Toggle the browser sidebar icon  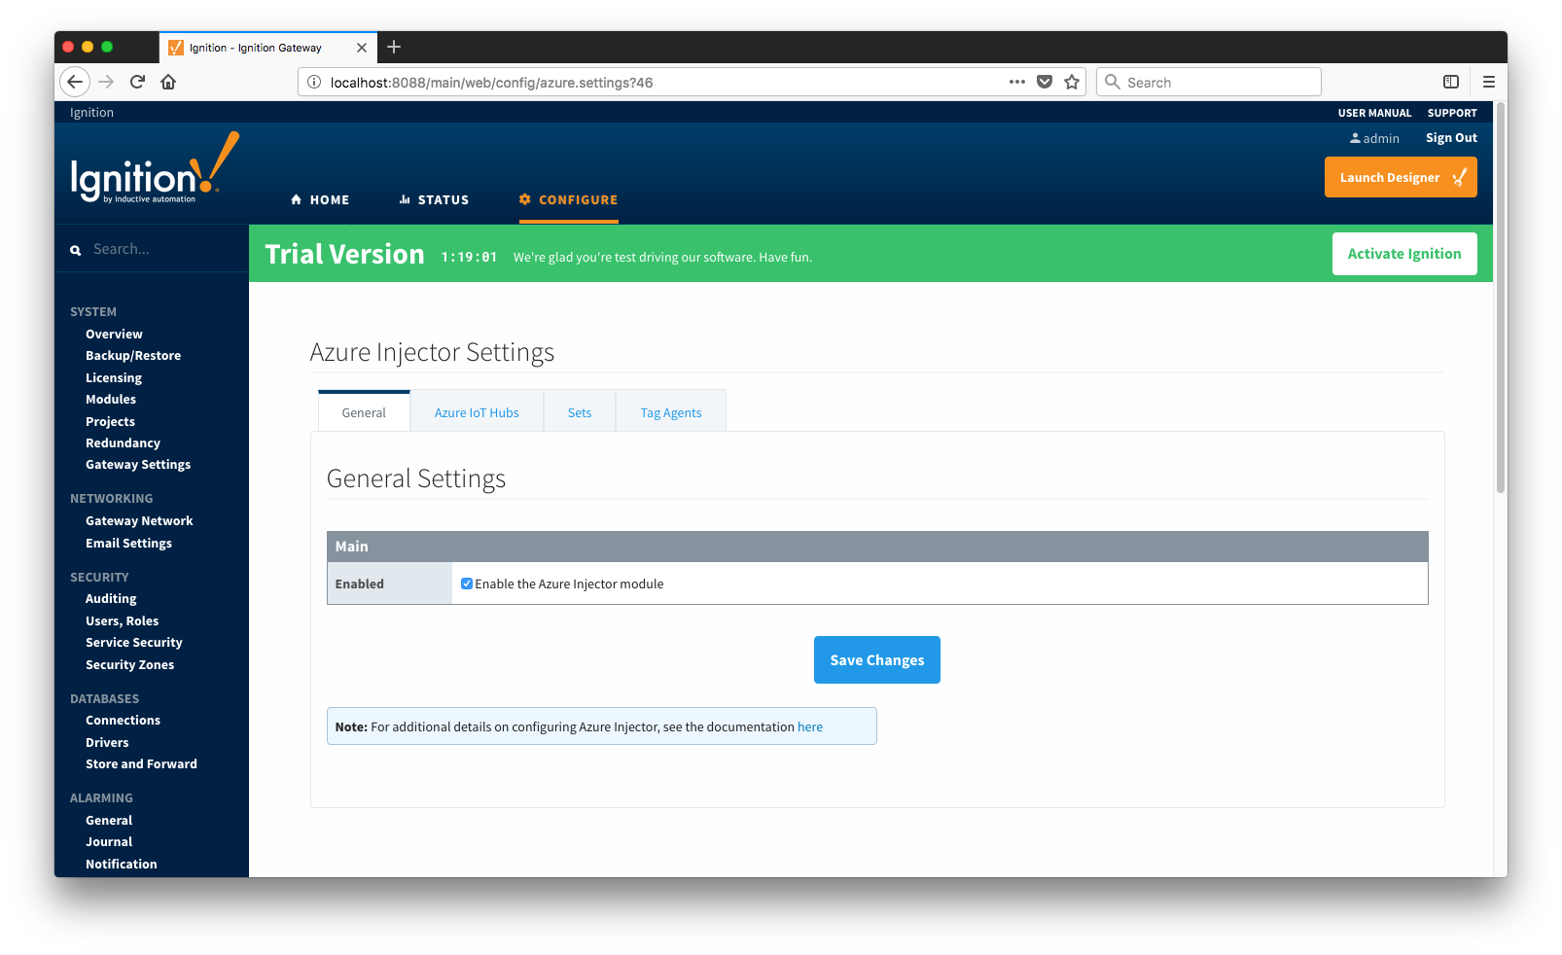pyautogui.click(x=1450, y=82)
